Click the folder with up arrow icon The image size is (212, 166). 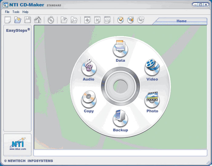(64, 20)
